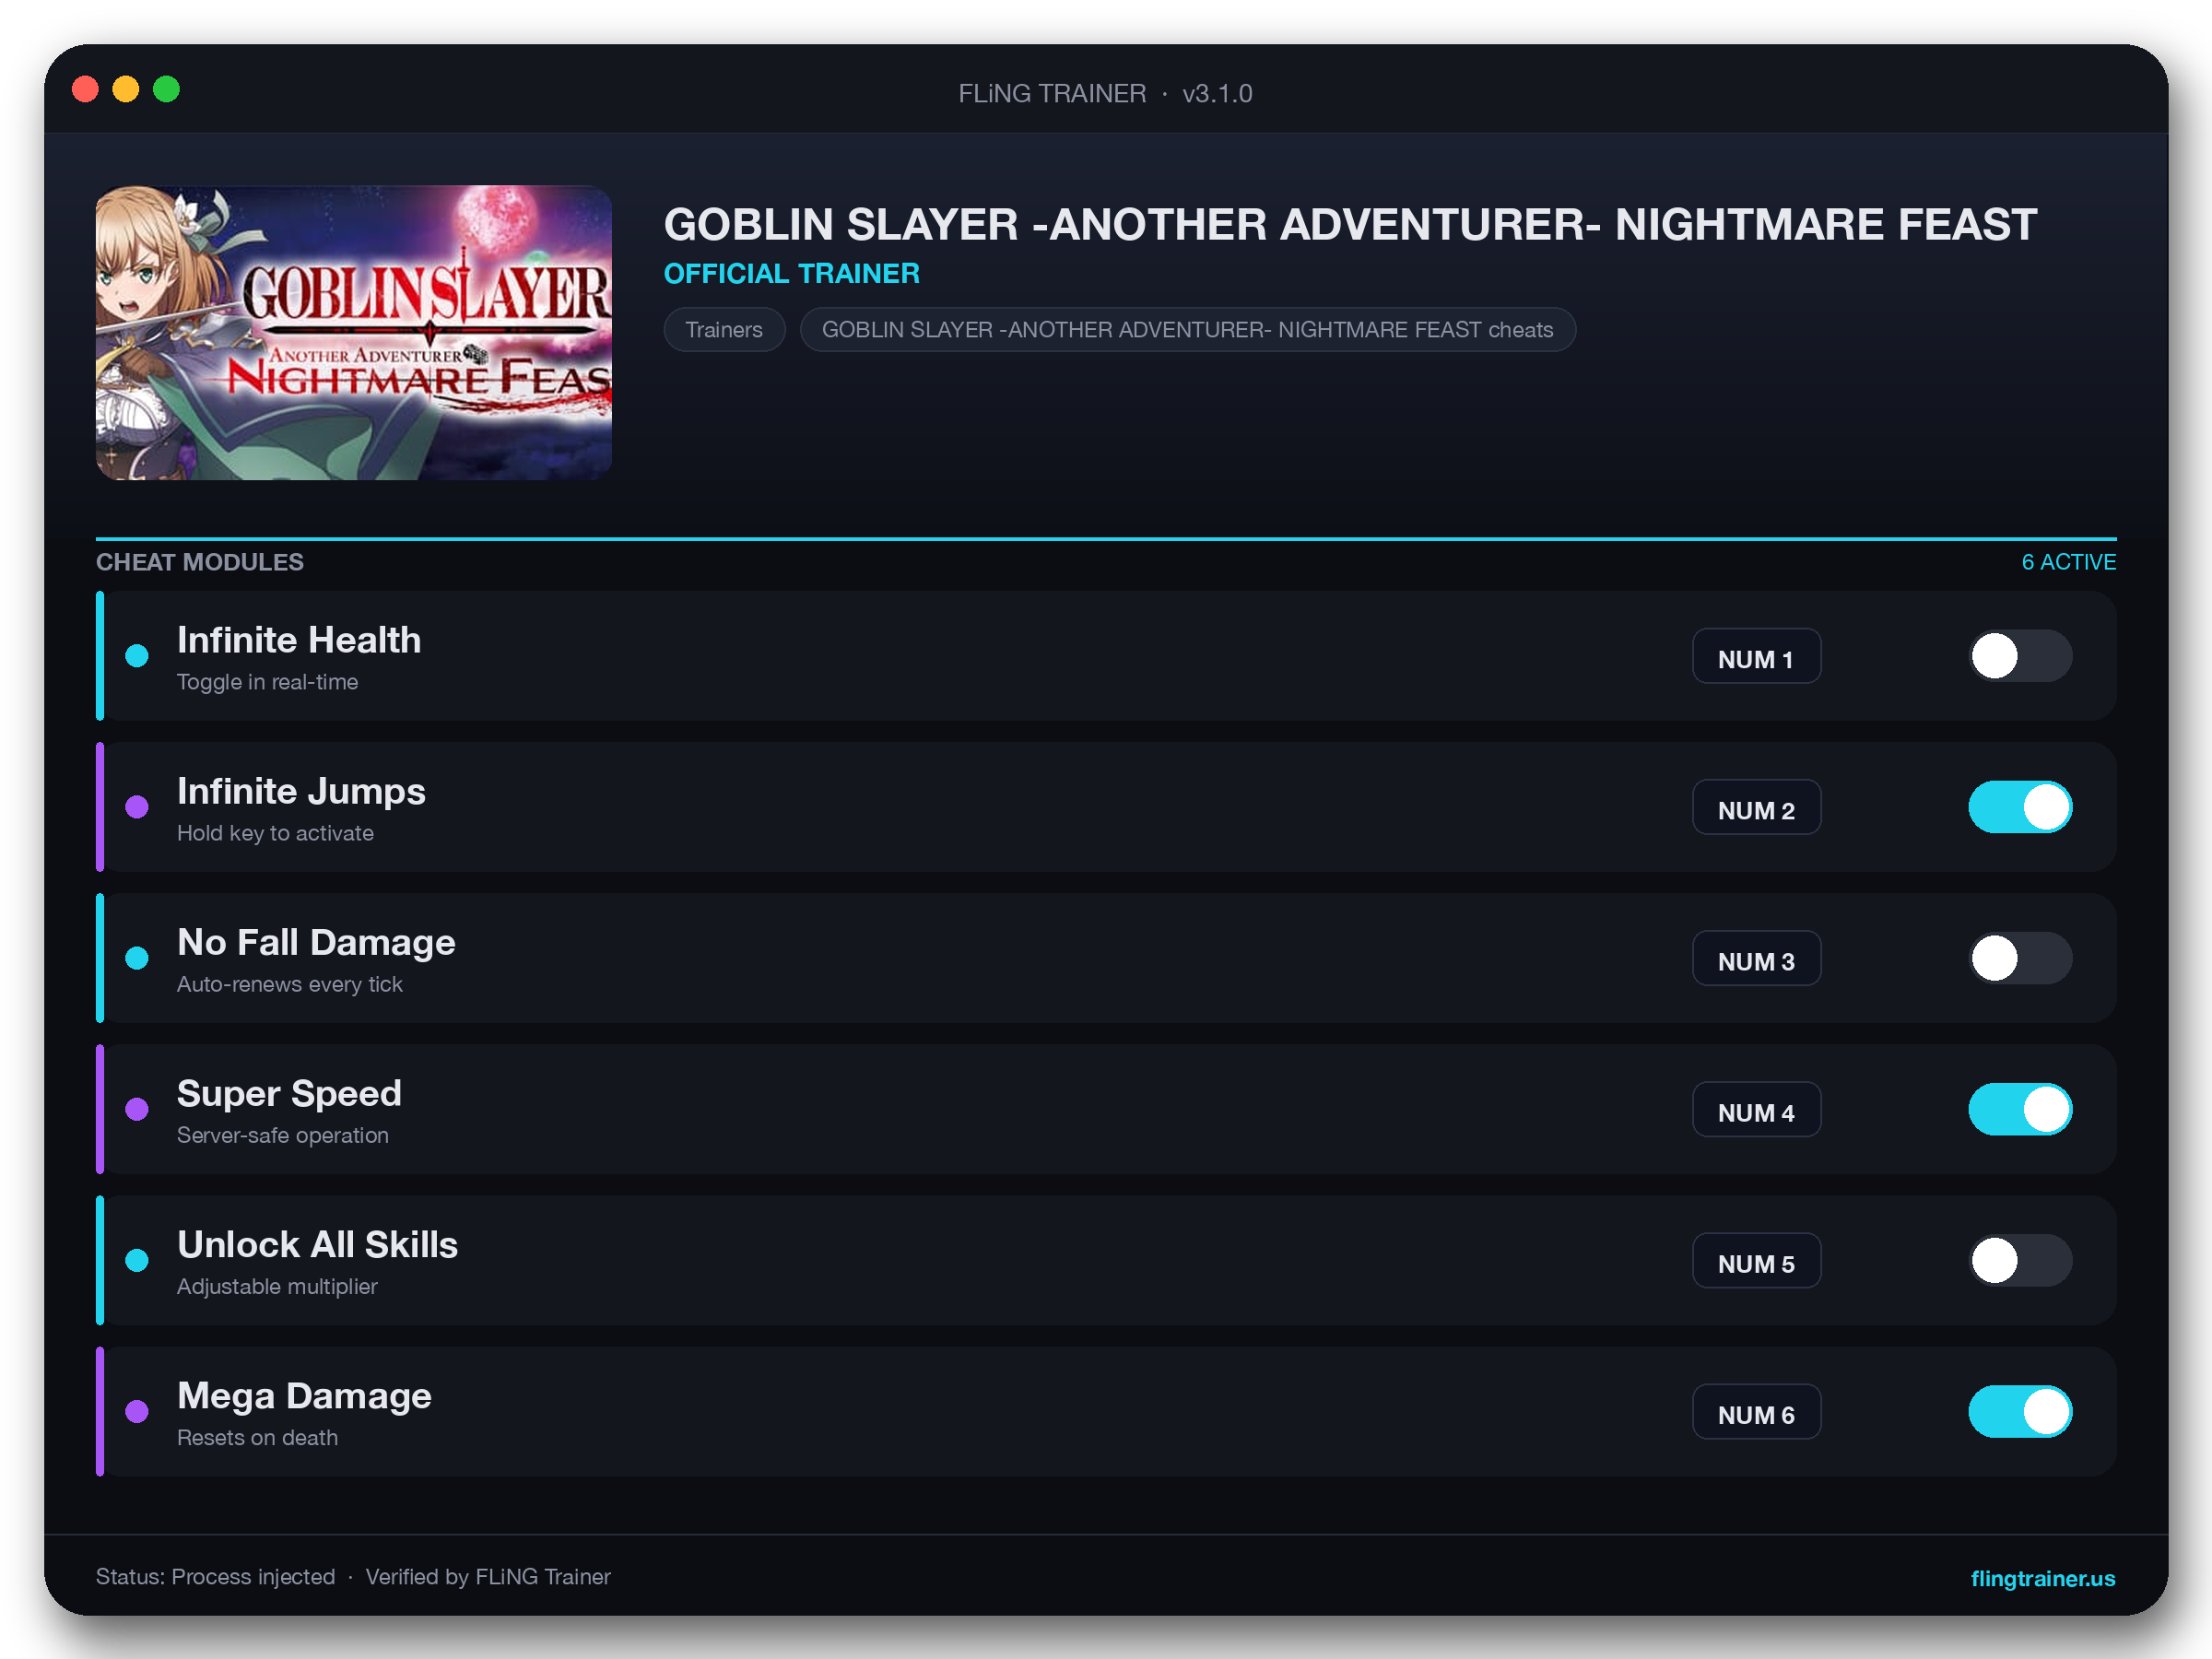Click the OFFICIAL TRAINER subtitle
The height and width of the screenshot is (1659, 2212).
click(x=792, y=274)
